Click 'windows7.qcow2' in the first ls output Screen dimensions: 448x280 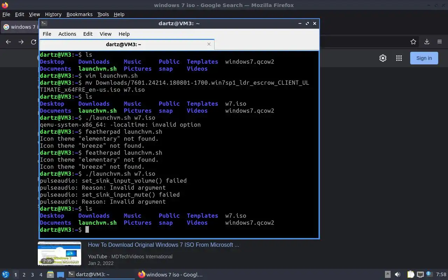point(250,62)
